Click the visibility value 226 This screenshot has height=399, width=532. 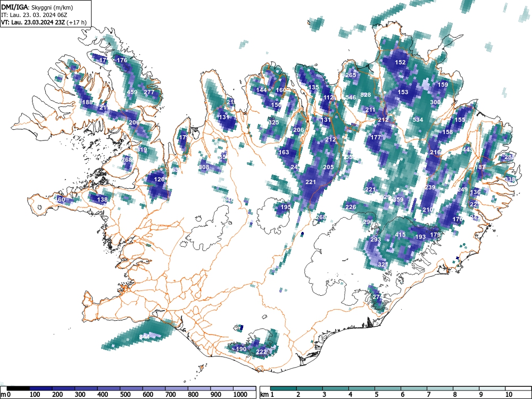tap(351, 206)
